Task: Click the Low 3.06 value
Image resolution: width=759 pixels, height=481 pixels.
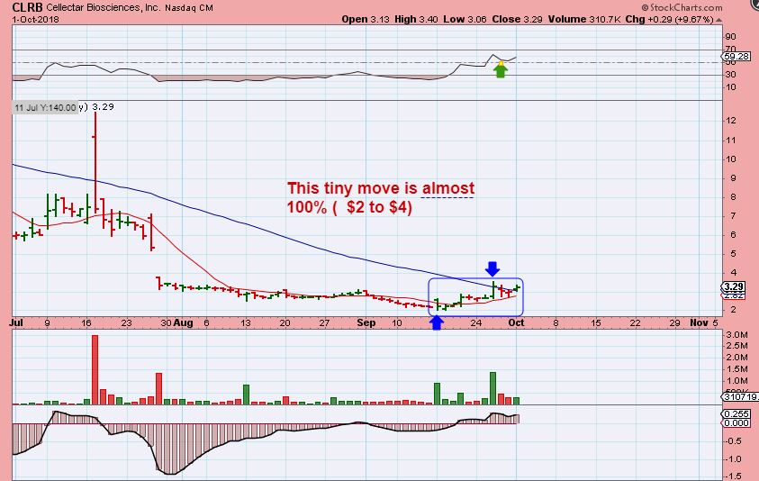Action: (464, 20)
